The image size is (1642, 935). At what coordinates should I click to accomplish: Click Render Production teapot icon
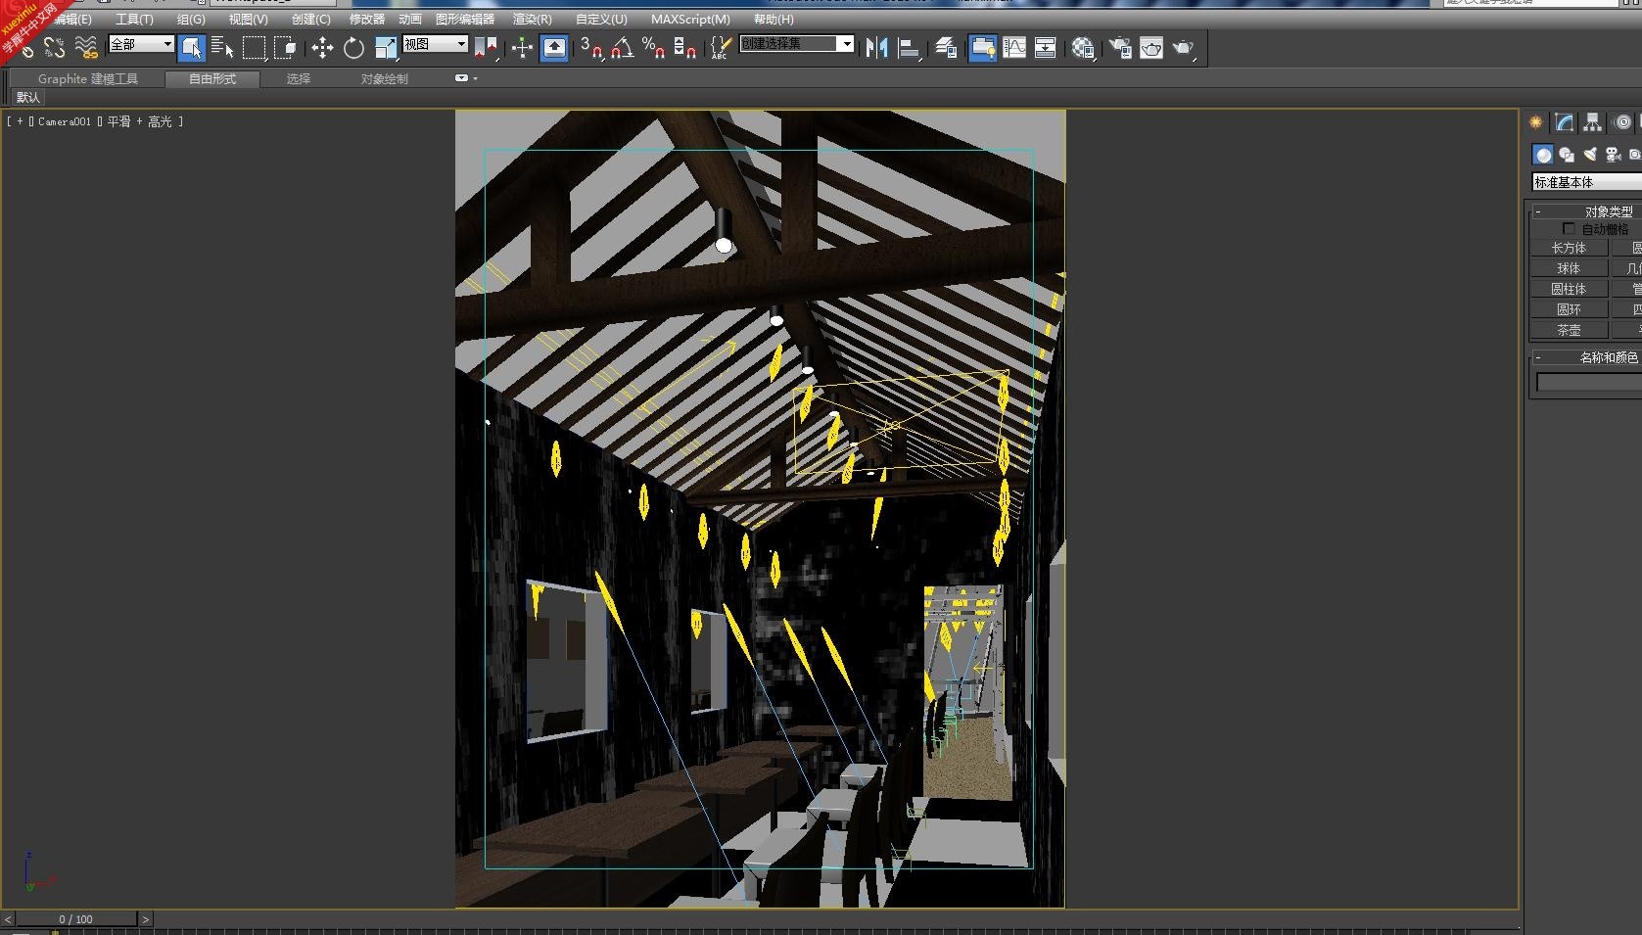coord(1184,47)
